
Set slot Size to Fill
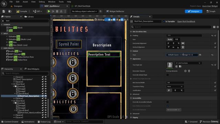point(176,40)
